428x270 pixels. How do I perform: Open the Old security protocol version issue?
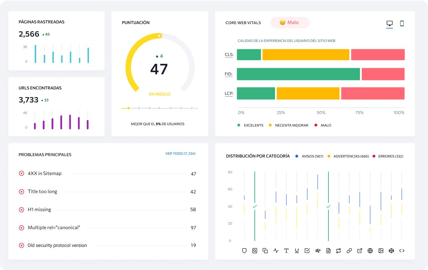coord(57,246)
